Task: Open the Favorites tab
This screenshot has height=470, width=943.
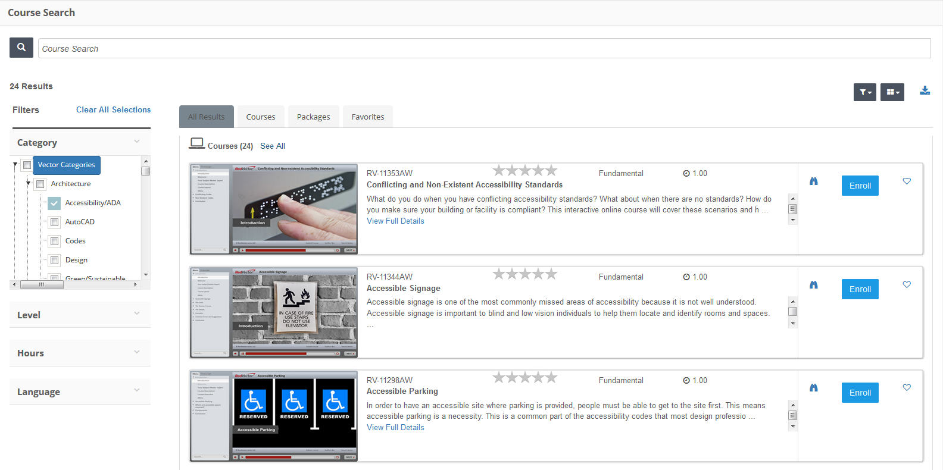Action: point(367,117)
